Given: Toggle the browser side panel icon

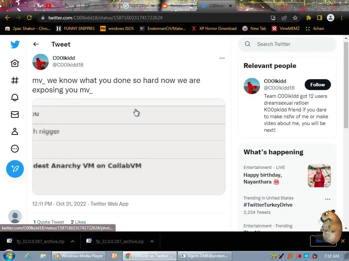Looking at the screenshot, I should point(320,18).
